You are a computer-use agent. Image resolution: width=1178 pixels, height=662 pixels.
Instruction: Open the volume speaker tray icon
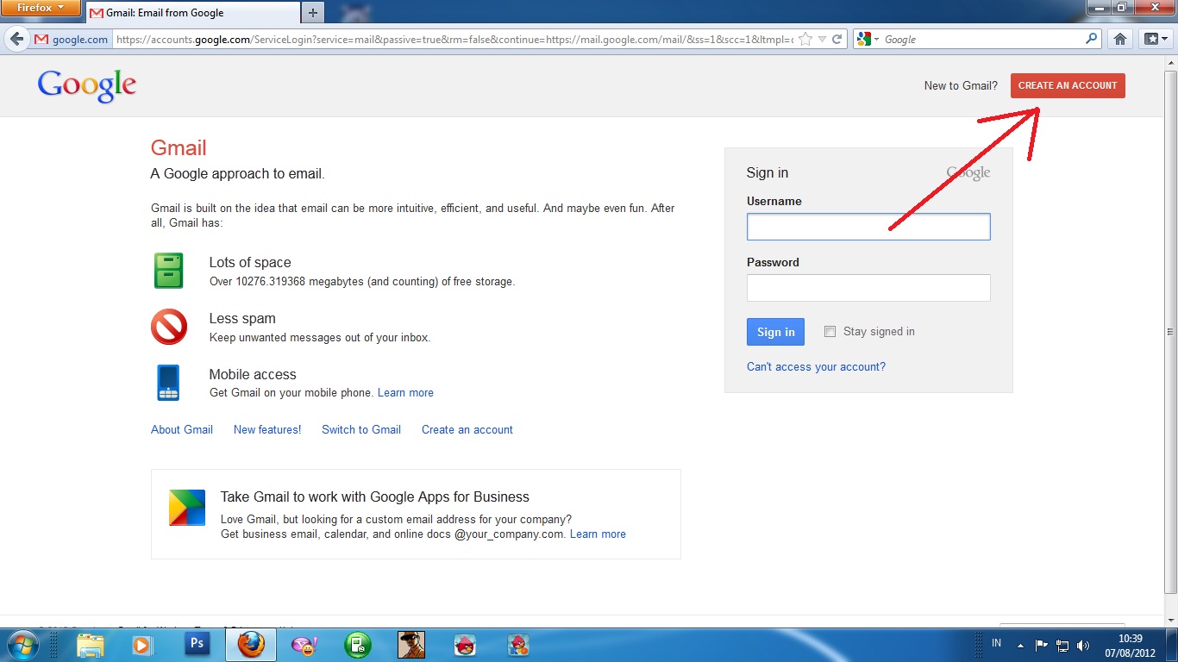click(x=1084, y=645)
